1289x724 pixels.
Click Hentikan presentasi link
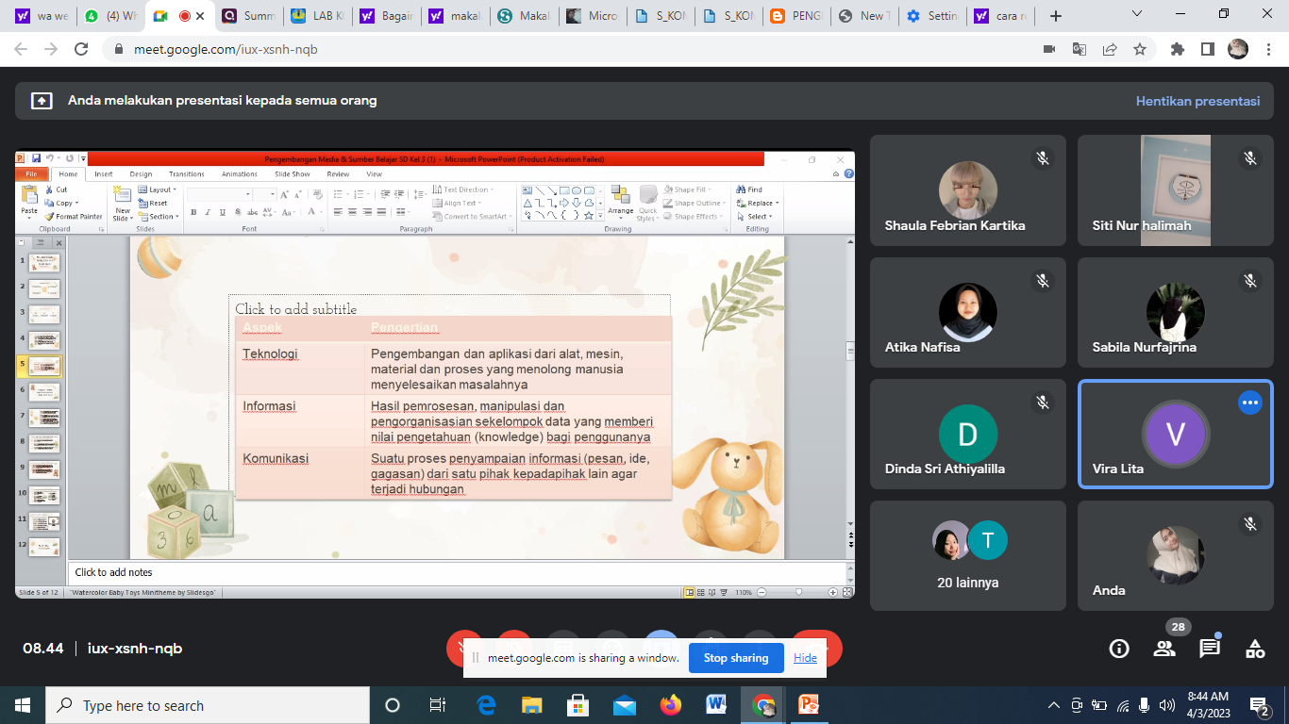1197,101
